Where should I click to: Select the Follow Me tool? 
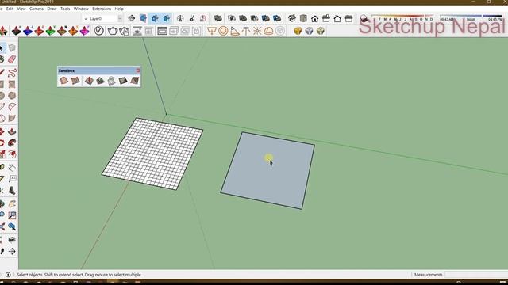click(12, 142)
